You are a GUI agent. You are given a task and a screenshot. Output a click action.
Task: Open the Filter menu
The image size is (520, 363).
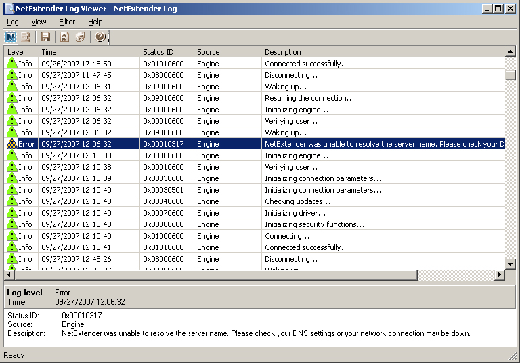67,22
